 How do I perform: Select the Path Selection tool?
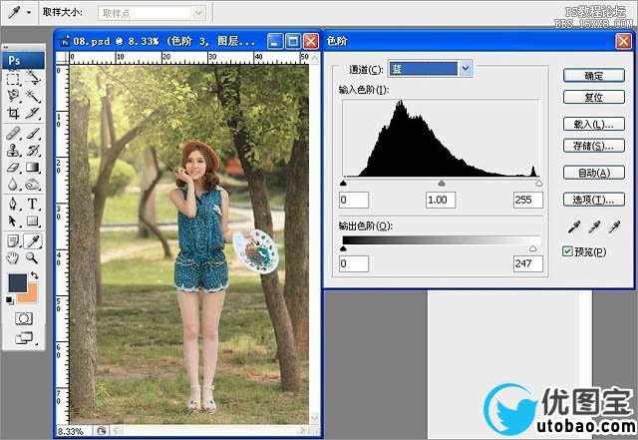click(x=13, y=220)
